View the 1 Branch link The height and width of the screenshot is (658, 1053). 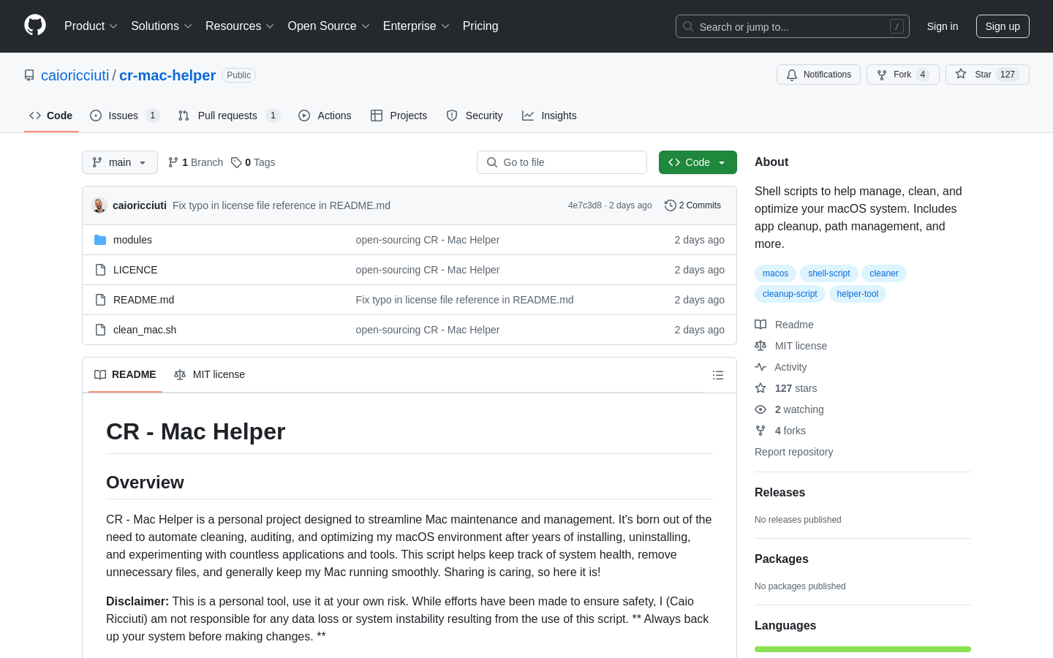[x=195, y=162]
